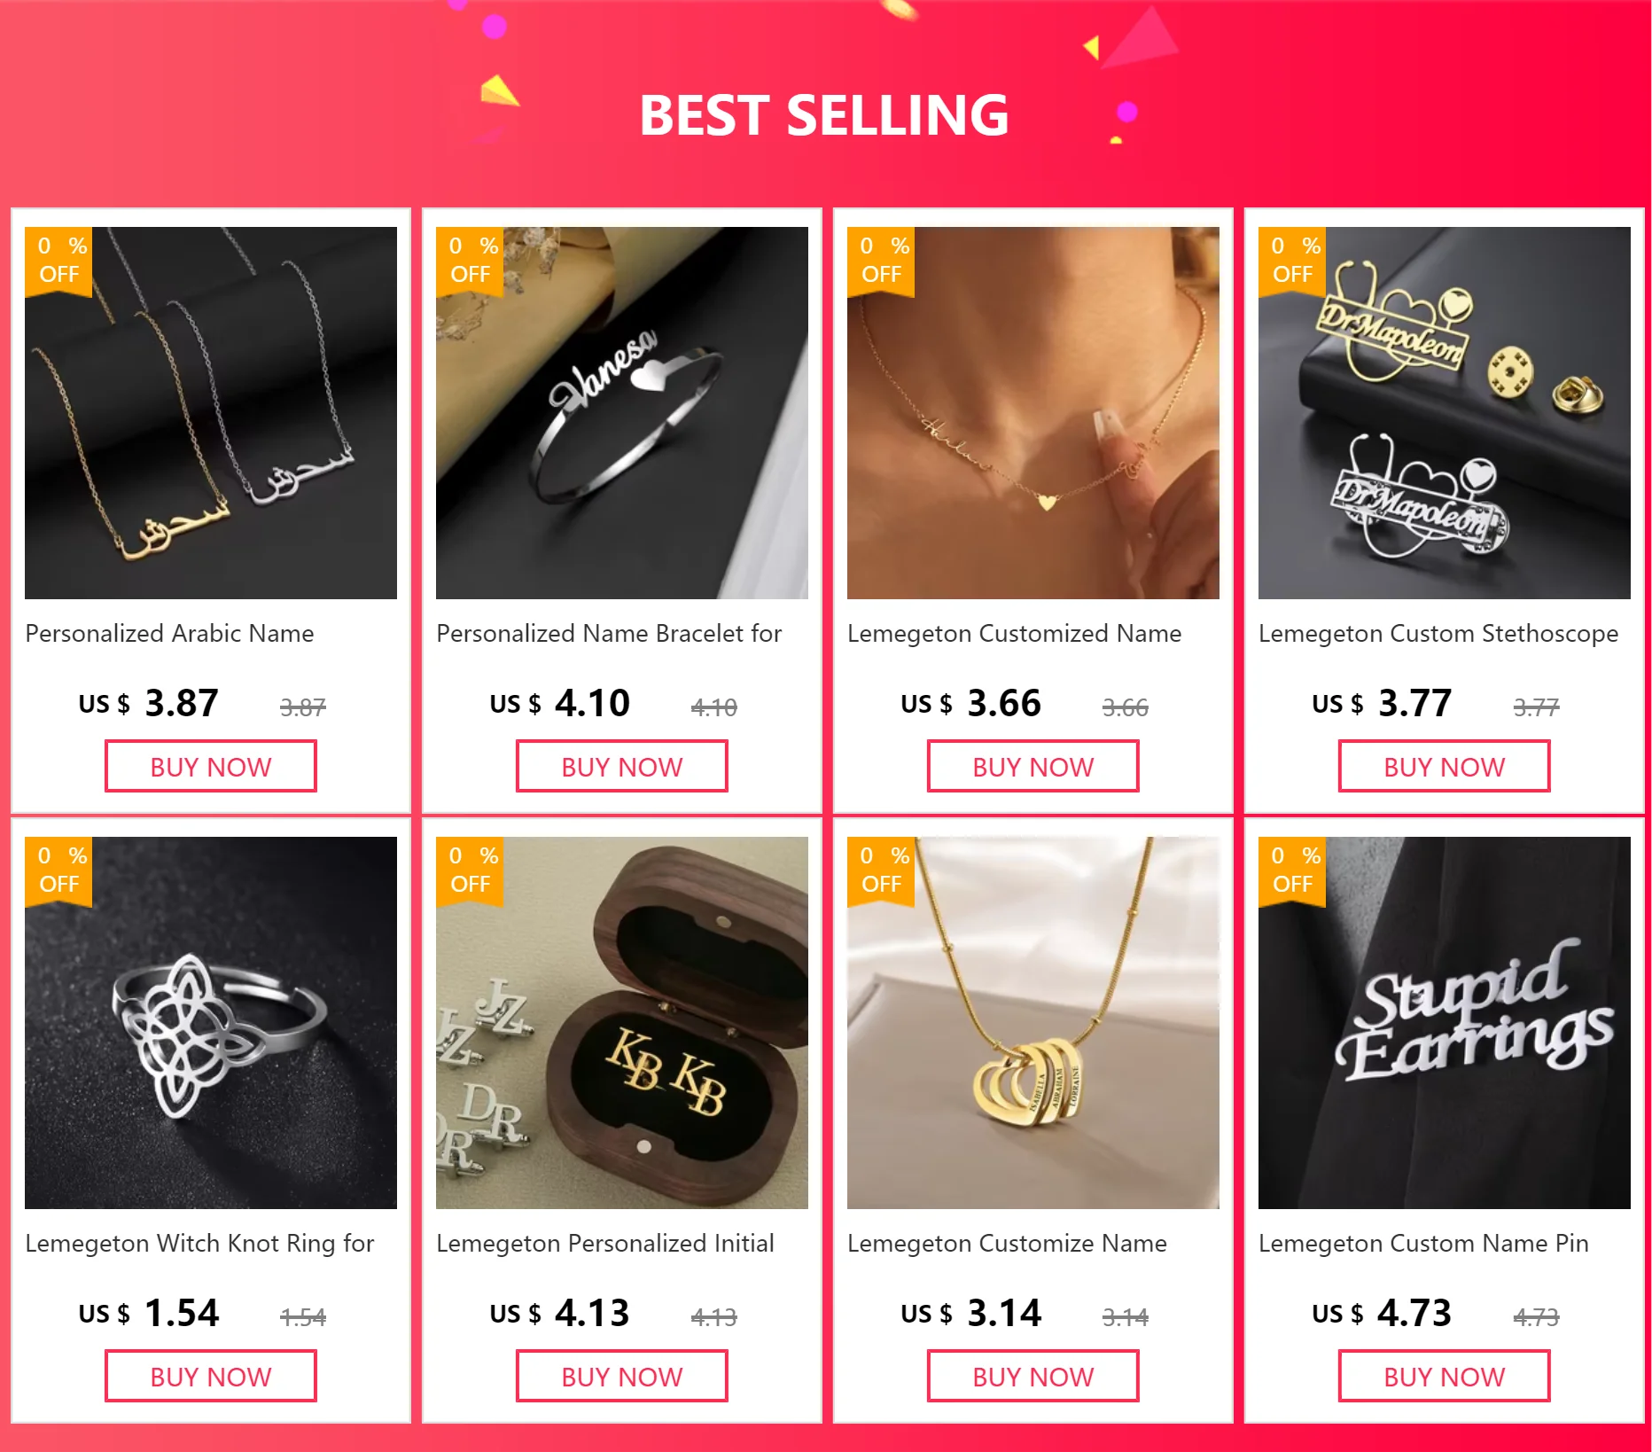The height and width of the screenshot is (1452, 1652).
Task: Click the 0% OFF badge on the cufflinks
Action: 470,871
